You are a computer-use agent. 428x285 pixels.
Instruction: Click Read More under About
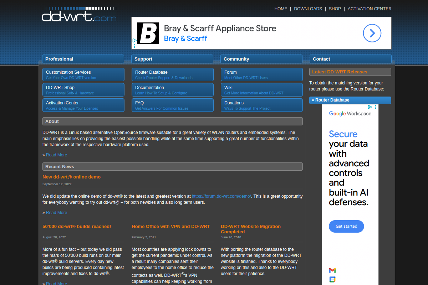pos(56,155)
